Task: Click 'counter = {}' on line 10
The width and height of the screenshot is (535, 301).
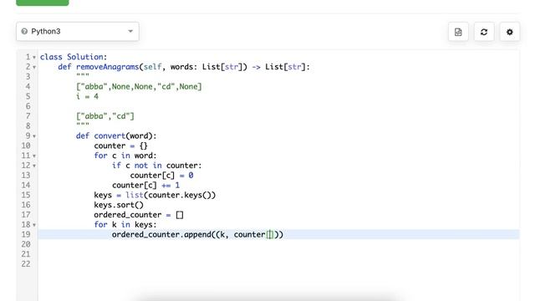Action: (x=120, y=145)
